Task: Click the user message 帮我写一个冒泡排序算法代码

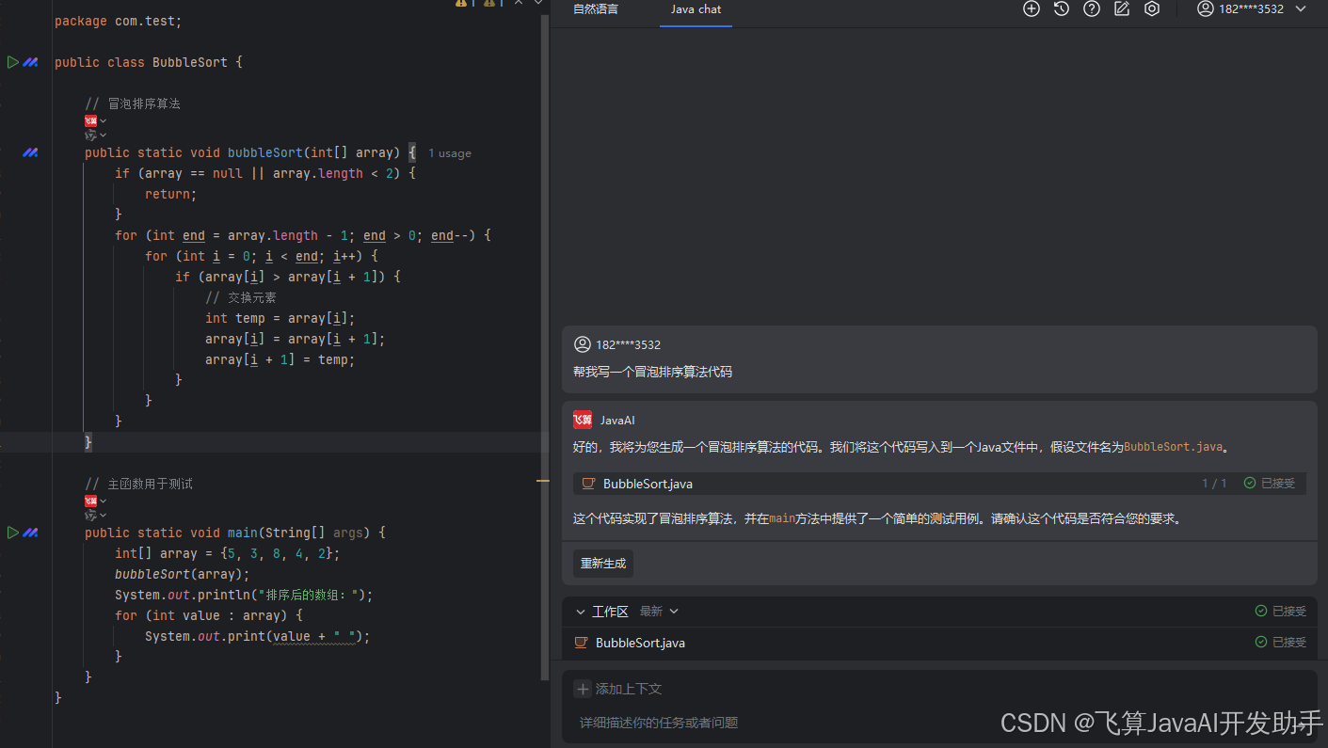Action: (652, 372)
